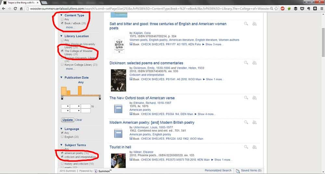Preview Modern American poetry record
Image resolution: width=325 pixels, height=174 pixels.
(x=246, y=122)
